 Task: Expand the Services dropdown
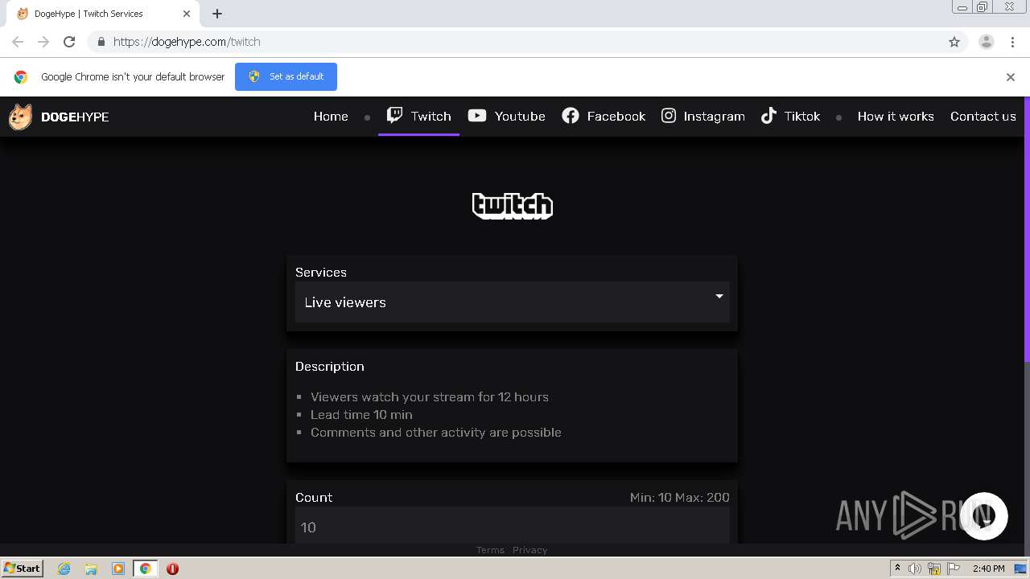(x=513, y=302)
